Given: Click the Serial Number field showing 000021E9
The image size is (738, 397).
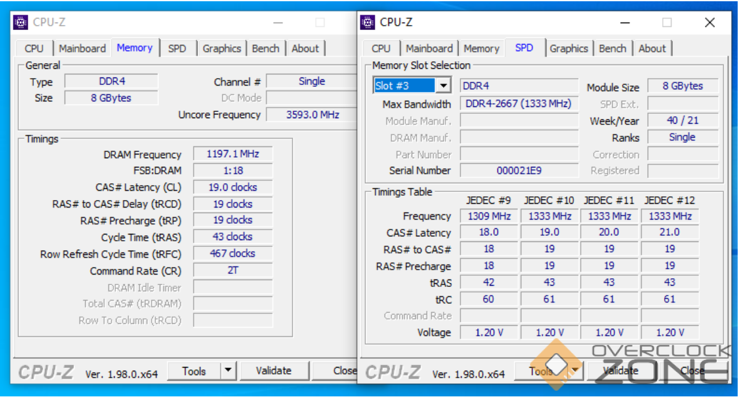Looking at the screenshot, I should click(x=519, y=171).
